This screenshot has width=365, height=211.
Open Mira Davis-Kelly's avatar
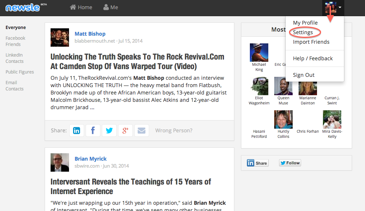(x=332, y=119)
